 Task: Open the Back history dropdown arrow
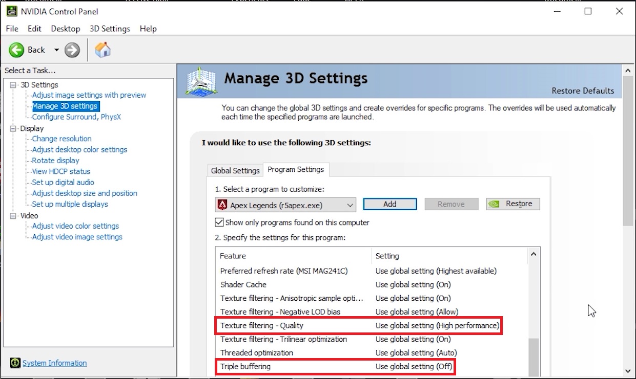[x=56, y=50]
